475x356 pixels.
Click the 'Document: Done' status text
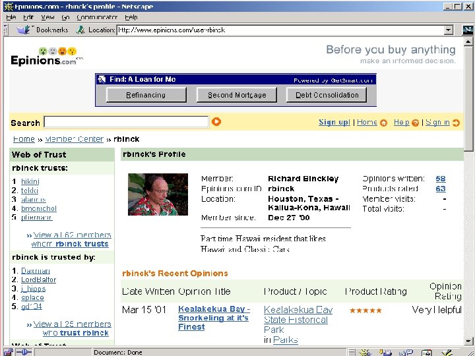tap(118, 352)
